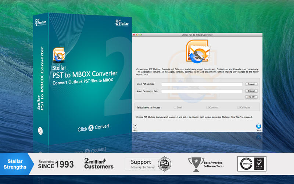Click the window title 'Stellar PST to MBOX Converter'
Viewport: 294px width, 184px height.
tap(197, 35)
